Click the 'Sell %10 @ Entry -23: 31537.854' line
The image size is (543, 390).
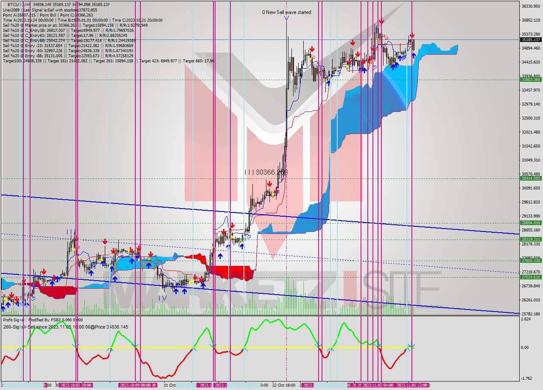pos(69,45)
